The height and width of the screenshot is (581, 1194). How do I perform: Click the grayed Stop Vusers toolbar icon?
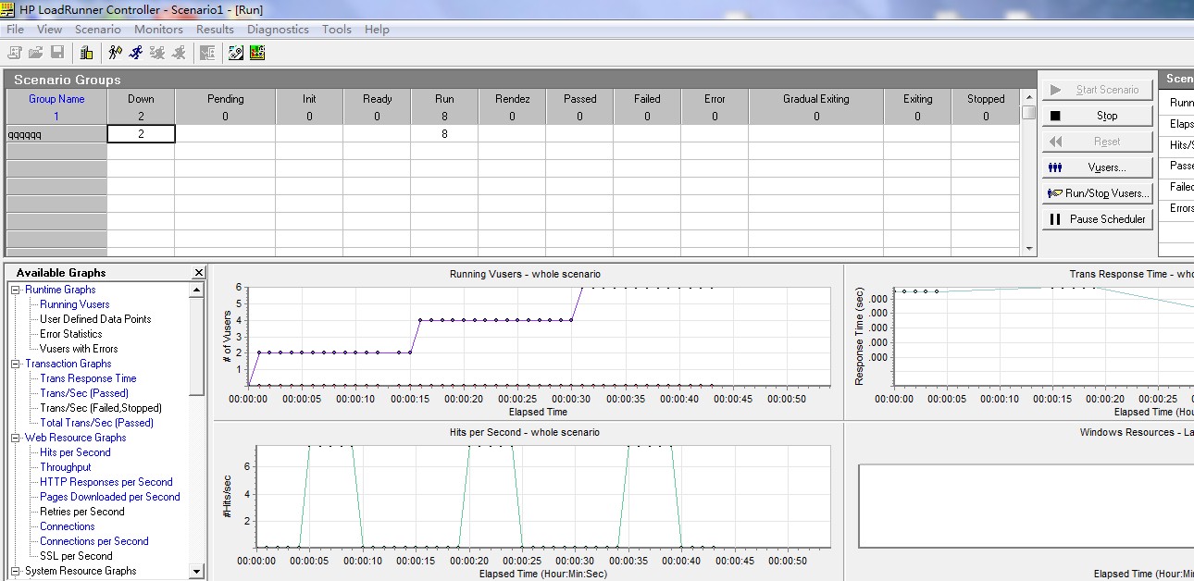[x=179, y=53]
